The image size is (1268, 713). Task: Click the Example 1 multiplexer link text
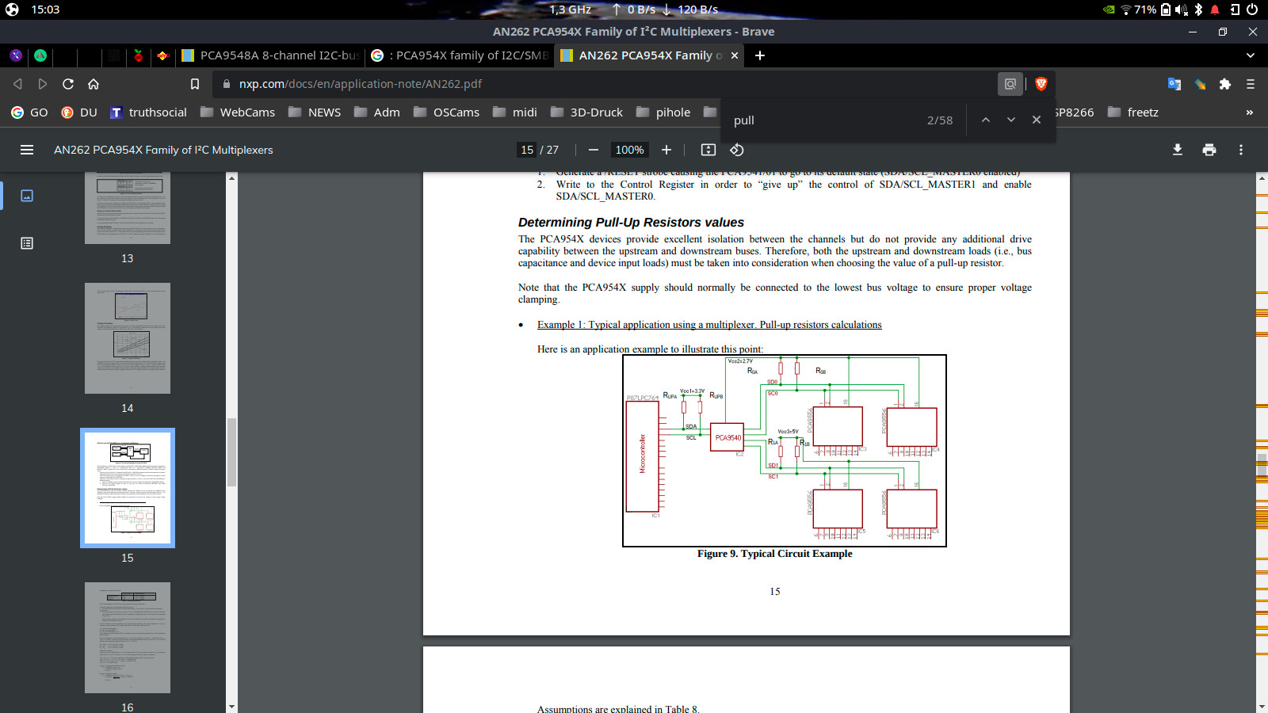pos(709,325)
